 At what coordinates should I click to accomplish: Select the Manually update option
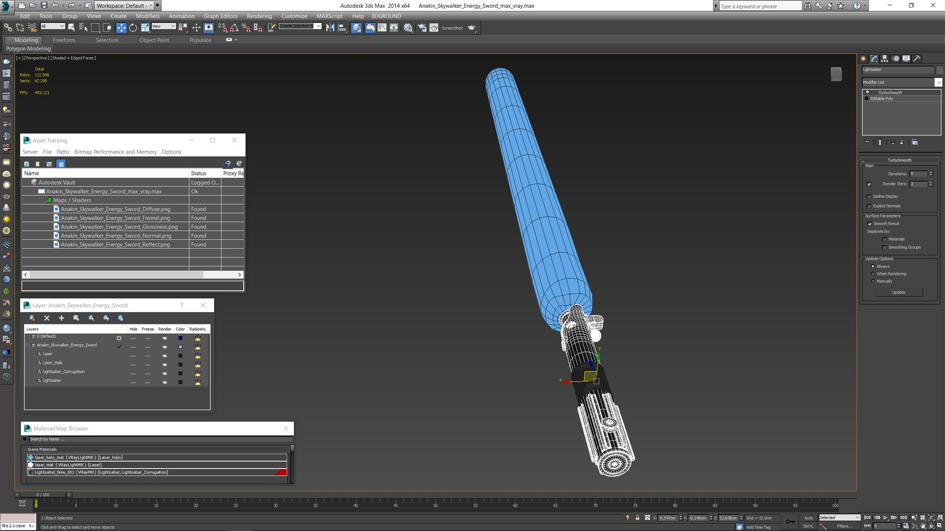click(873, 281)
